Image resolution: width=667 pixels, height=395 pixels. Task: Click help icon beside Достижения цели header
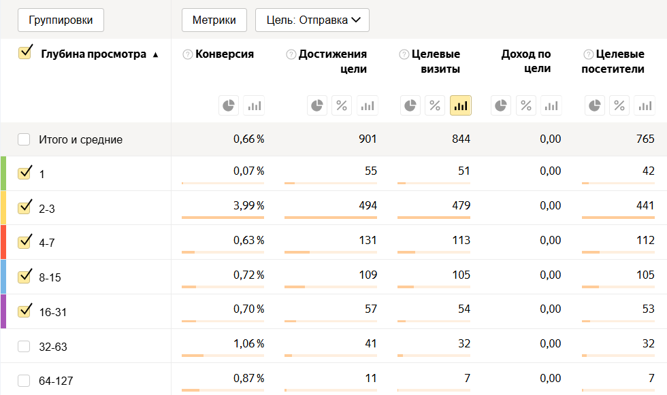tap(291, 54)
